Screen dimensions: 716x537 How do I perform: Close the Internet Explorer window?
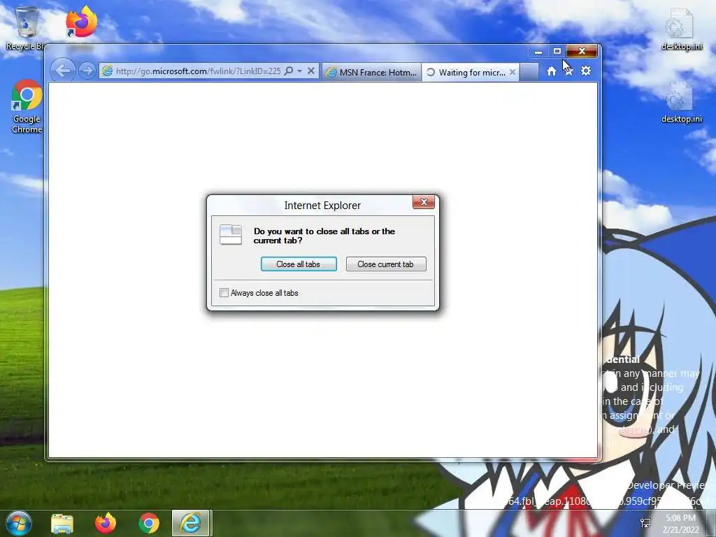pos(582,51)
